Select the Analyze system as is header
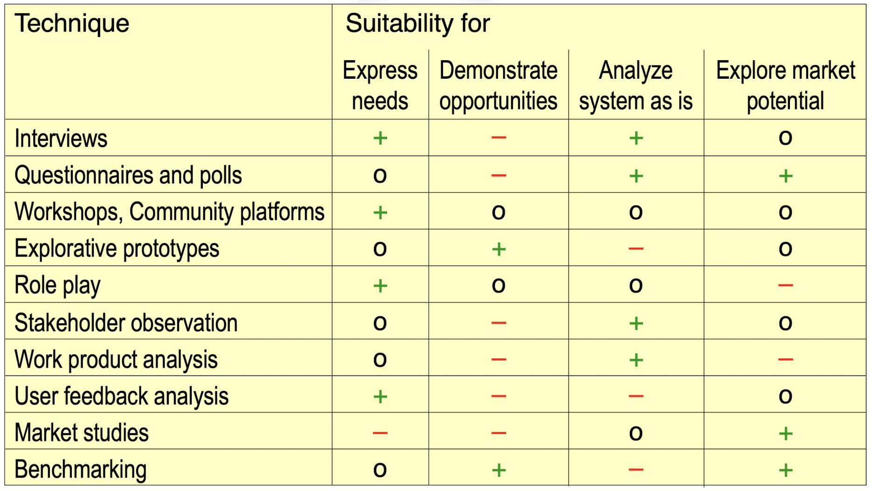872x491 pixels. click(636, 85)
